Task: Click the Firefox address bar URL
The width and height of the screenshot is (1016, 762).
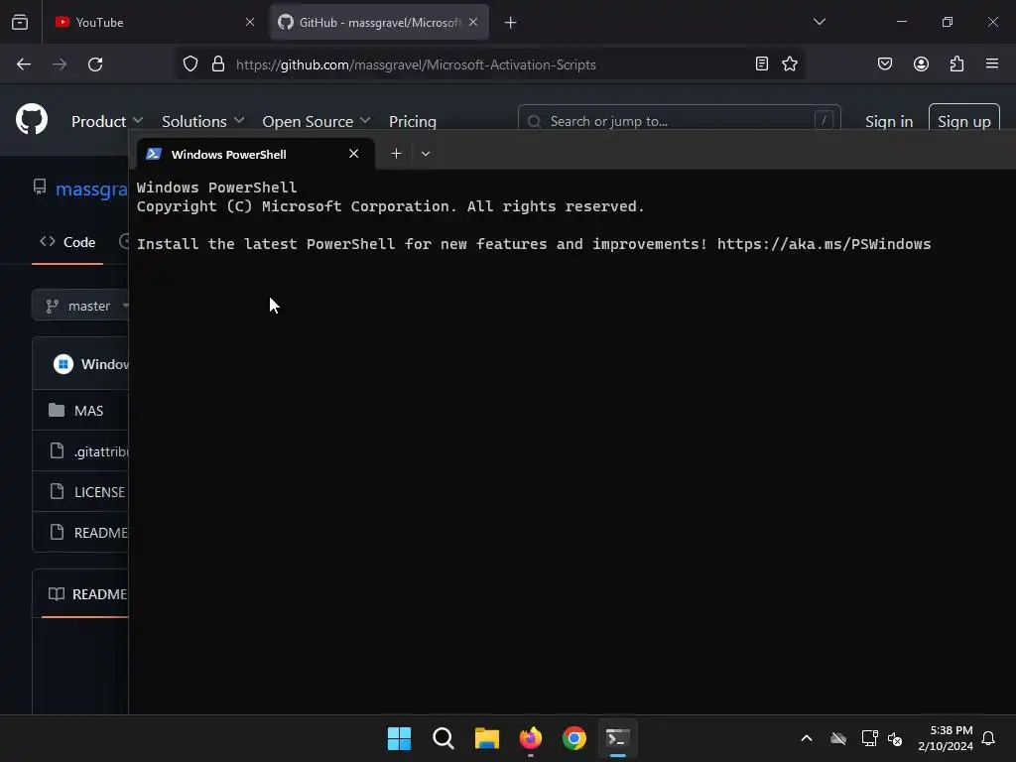Action: tap(416, 64)
